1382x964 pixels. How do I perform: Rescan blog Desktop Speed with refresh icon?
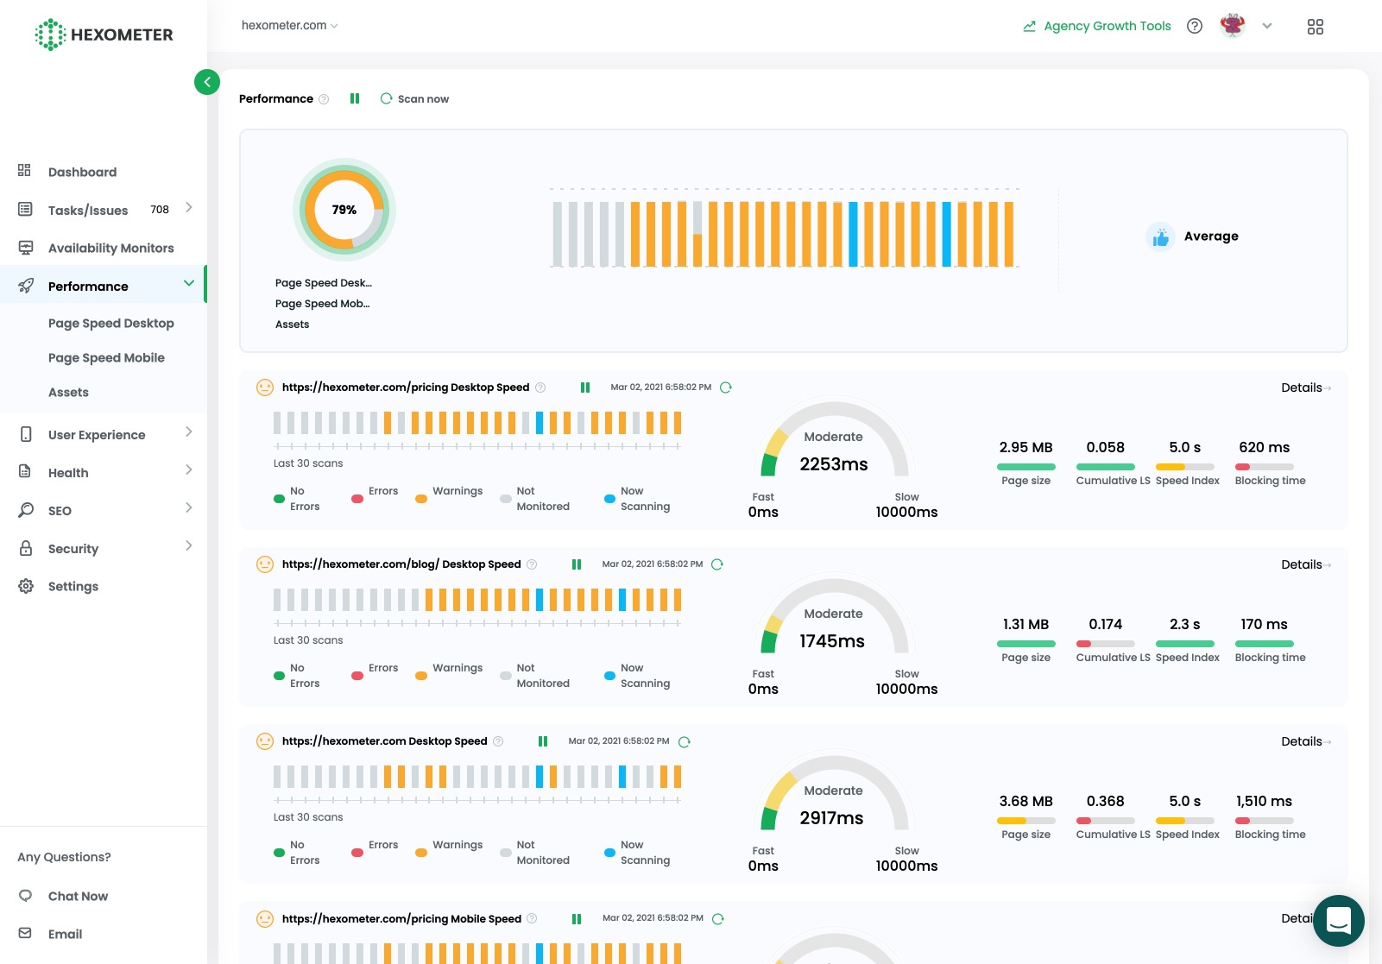[x=717, y=564]
